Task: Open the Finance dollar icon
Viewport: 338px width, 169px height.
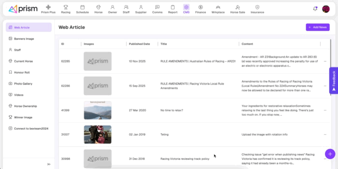Action: 201,7
